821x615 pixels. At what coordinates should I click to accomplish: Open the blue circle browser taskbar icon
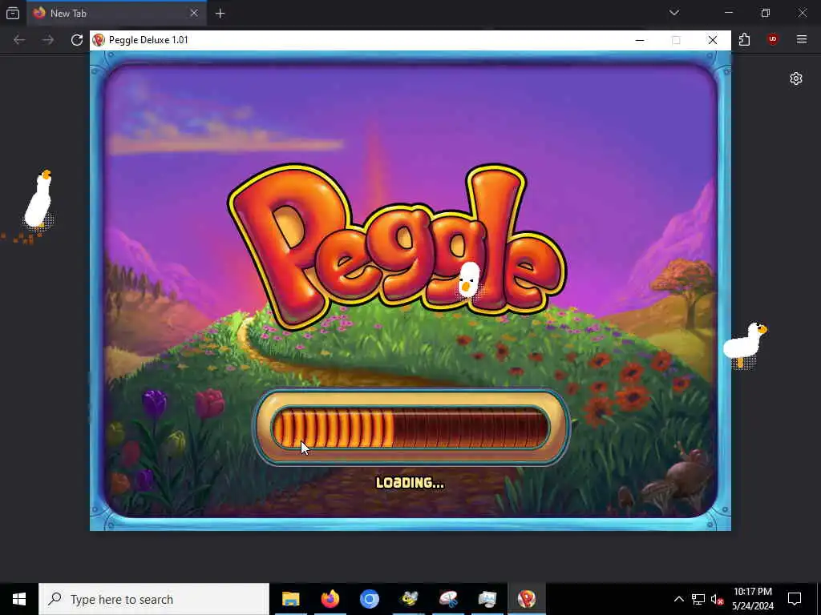369,599
